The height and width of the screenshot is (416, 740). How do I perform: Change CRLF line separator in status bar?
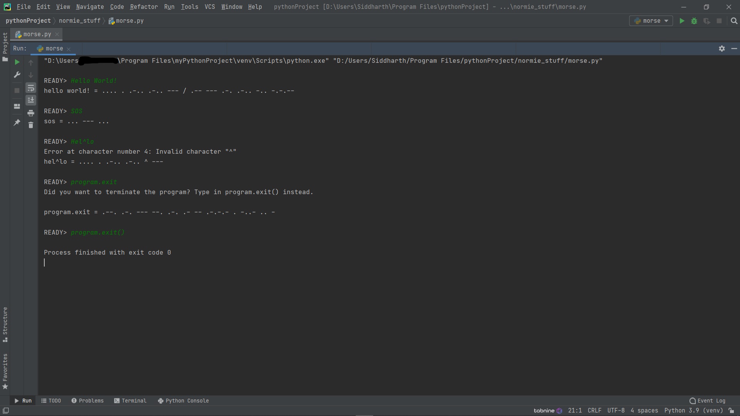(594, 411)
